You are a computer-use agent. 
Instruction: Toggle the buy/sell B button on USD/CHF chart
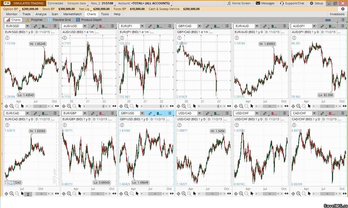click(x=274, y=113)
